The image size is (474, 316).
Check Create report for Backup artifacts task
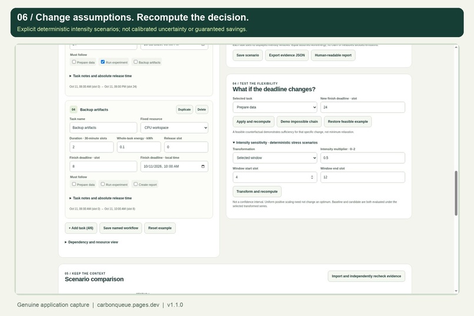coord(136,184)
